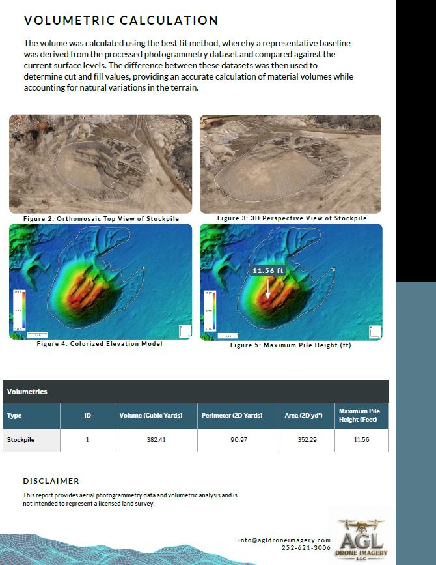Click the Figure 5 caption text

point(291,345)
